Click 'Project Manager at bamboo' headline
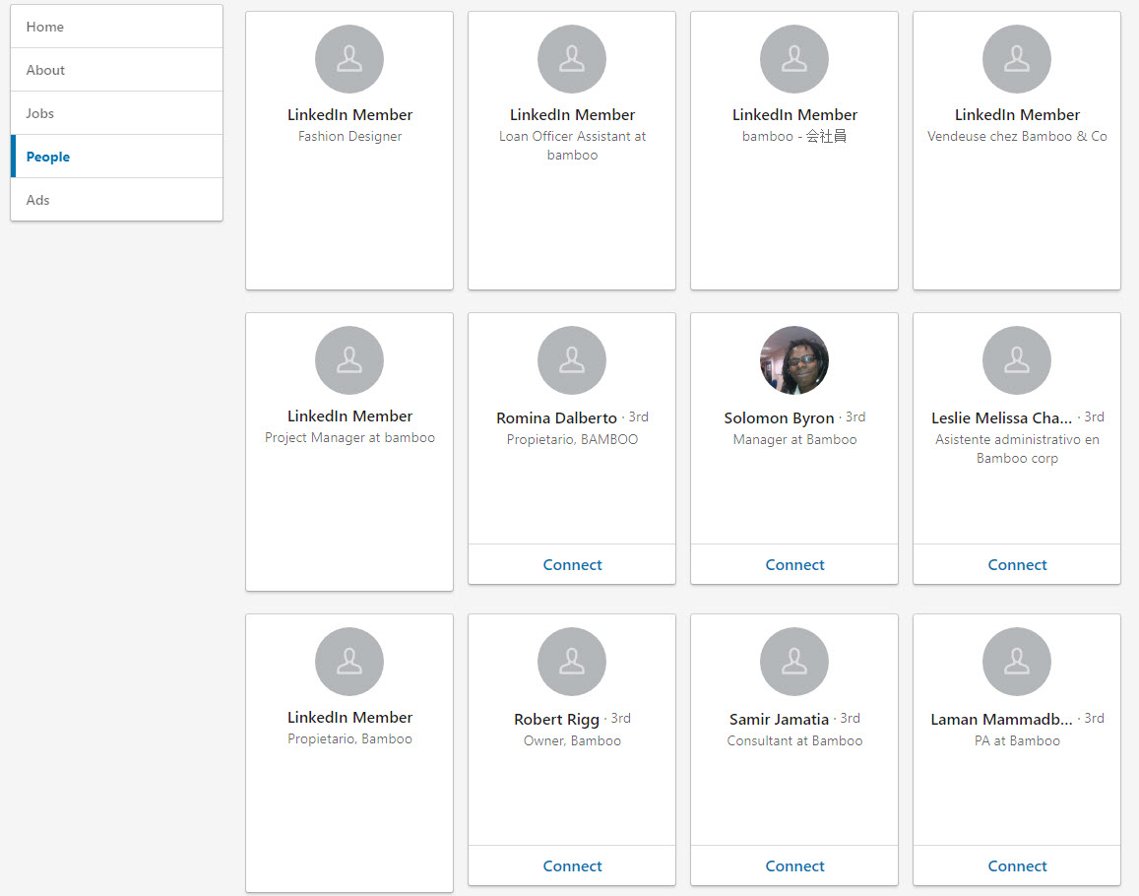1139x896 pixels. click(349, 437)
